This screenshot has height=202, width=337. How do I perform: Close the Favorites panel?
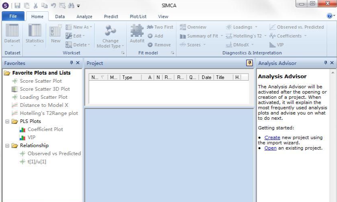click(x=78, y=62)
